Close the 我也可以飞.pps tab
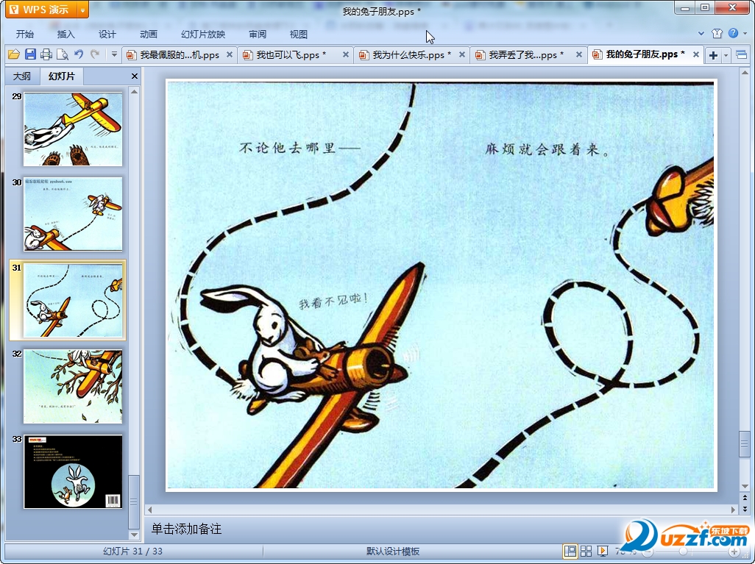This screenshot has width=755, height=564. pyautogui.click(x=346, y=55)
